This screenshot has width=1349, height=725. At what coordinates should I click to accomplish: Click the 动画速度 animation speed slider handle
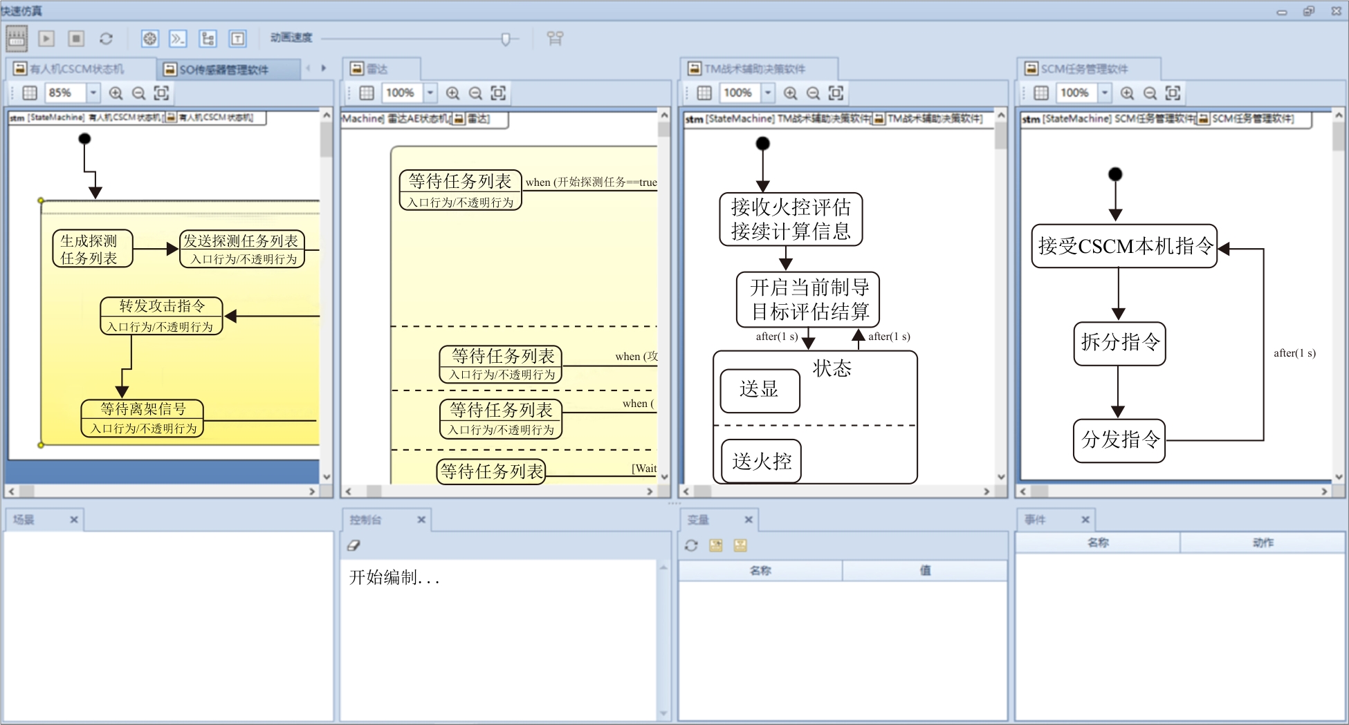click(x=506, y=39)
